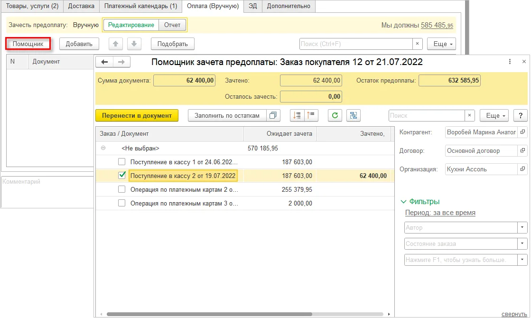Navigate back in assistant window
The image size is (531, 318).
coord(105,62)
